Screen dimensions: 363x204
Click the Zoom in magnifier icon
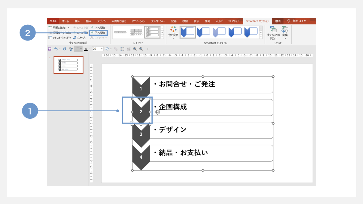click(x=135, y=49)
